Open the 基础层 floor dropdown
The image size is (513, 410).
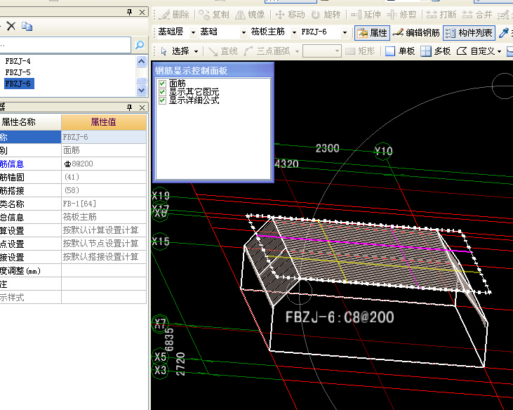[194, 32]
